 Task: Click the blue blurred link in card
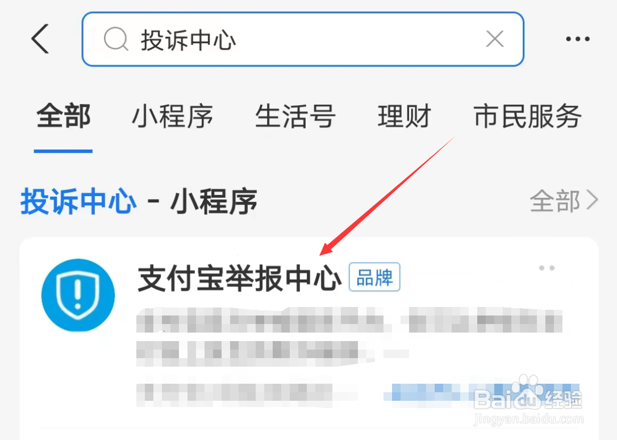(x=481, y=393)
